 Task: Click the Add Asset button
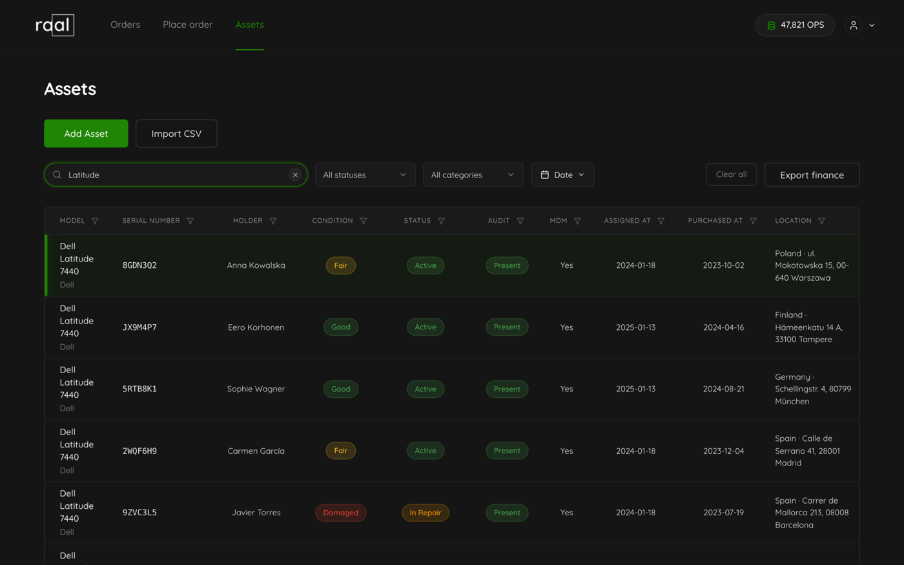coord(86,134)
